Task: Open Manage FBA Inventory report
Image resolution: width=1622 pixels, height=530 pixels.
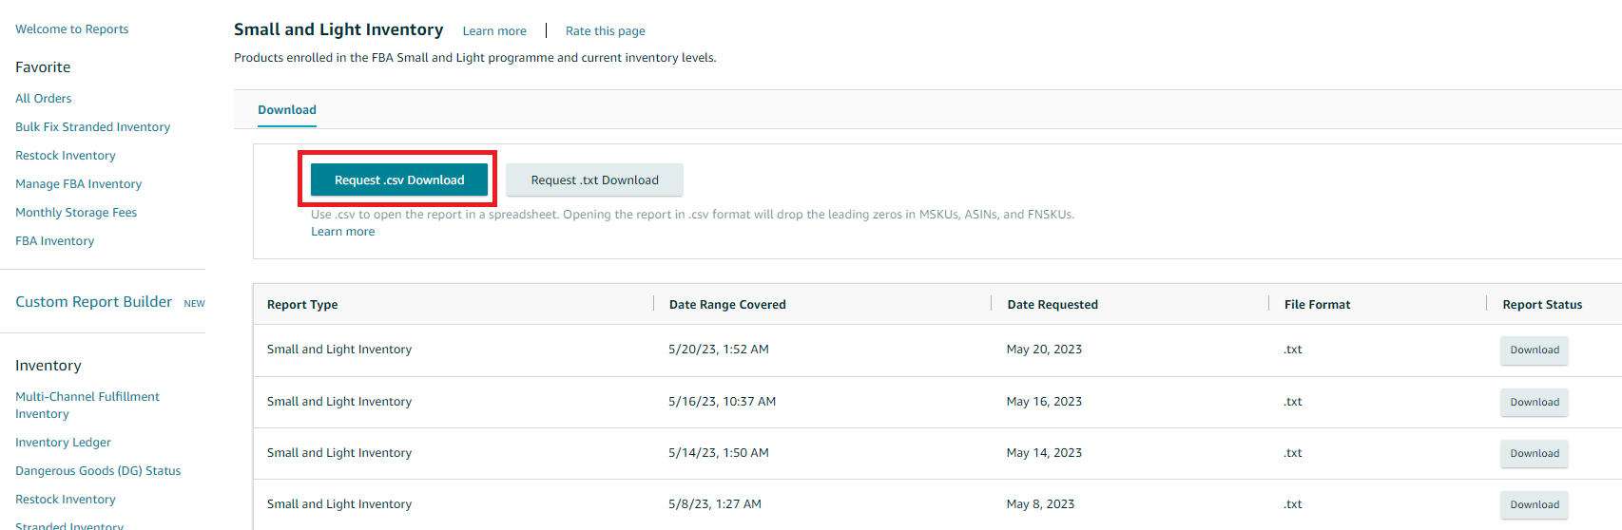Action: pyautogui.click(x=79, y=184)
